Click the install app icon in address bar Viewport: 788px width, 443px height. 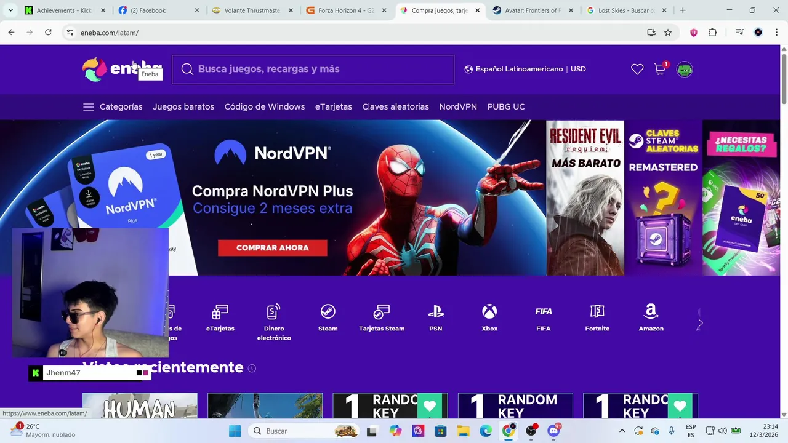tap(651, 33)
